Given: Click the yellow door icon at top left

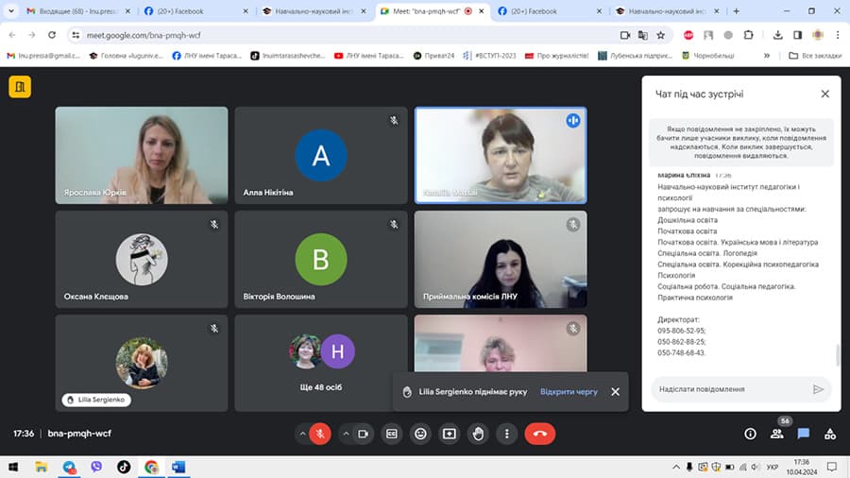Looking at the screenshot, I should pos(20,87).
